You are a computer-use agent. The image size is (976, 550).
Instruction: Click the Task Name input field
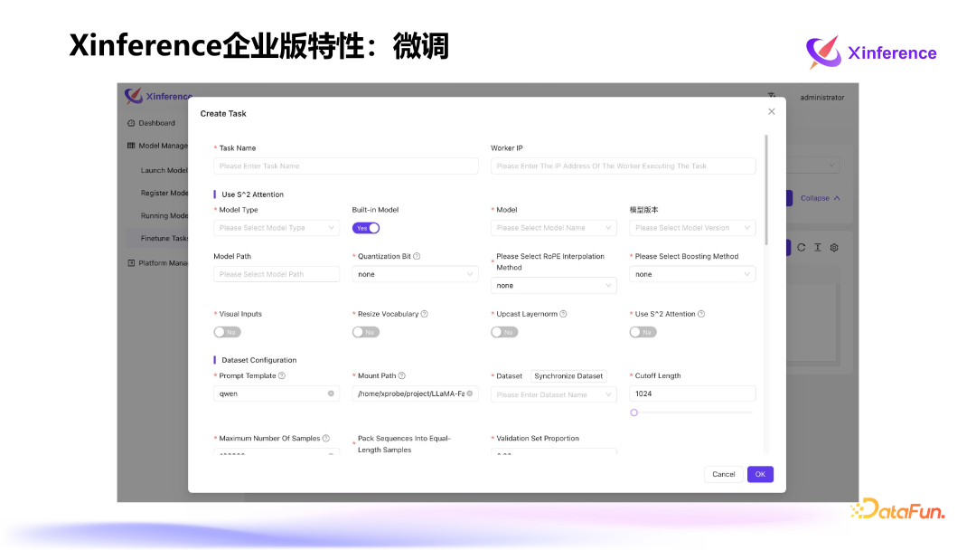click(x=345, y=166)
